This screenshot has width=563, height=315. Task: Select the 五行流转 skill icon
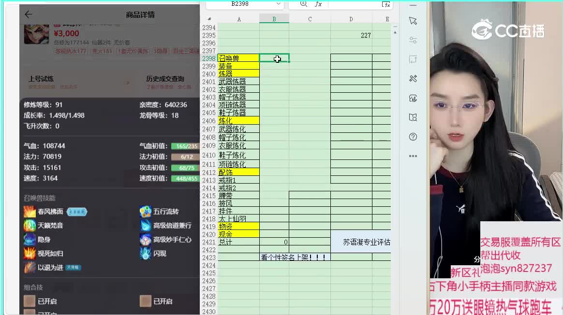[x=146, y=212]
